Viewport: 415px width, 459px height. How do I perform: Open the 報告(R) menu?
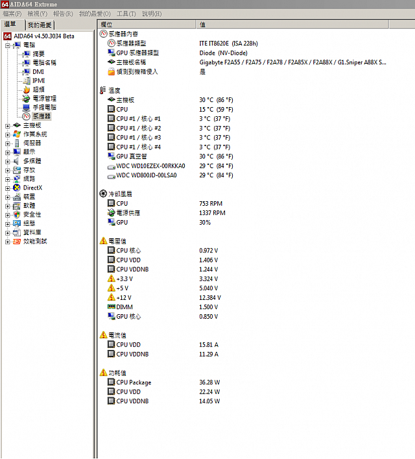coord(63,14)
